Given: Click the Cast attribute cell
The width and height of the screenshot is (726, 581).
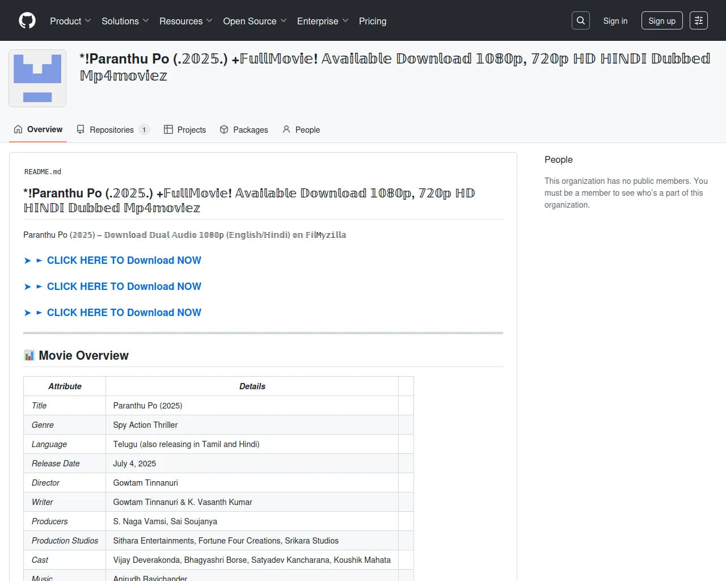Looking at the screenshot, I should 65,560.
